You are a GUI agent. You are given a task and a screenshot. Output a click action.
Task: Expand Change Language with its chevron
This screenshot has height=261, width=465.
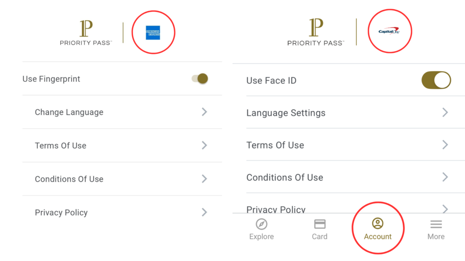(x=204, y=112)
